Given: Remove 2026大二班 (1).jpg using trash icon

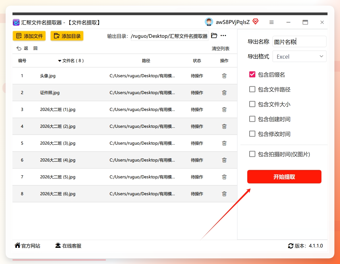Looking at the screenshot, I should [x=224, y=110].
